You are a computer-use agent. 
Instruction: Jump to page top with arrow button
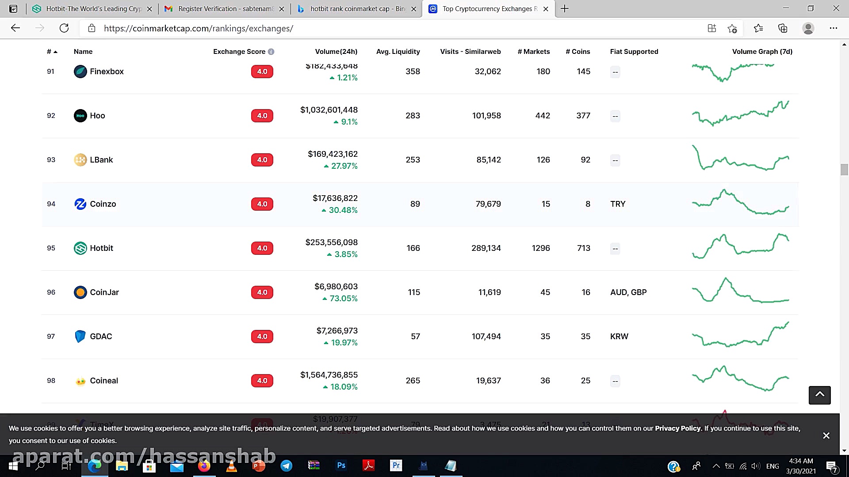(x=819, y=395)
